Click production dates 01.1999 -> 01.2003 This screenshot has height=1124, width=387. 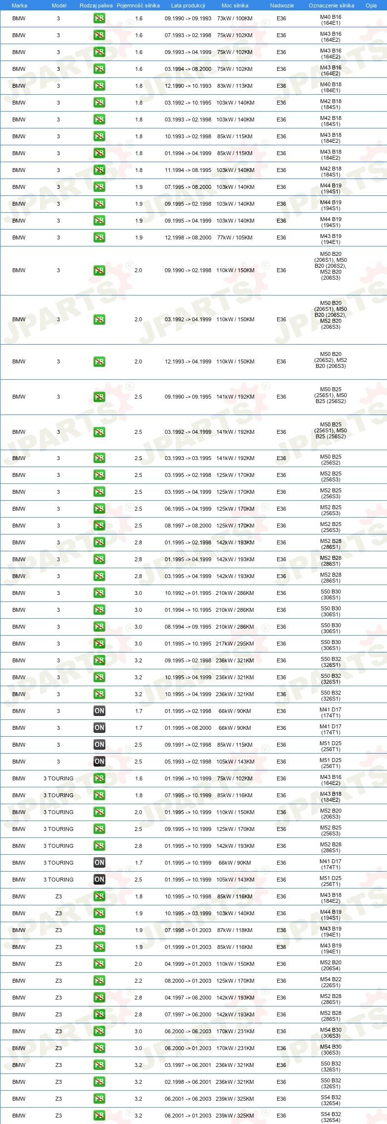tap(188, 947)
